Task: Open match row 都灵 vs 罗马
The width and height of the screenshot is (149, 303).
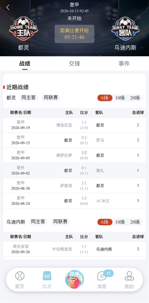Action: click(x=74, y=140)
